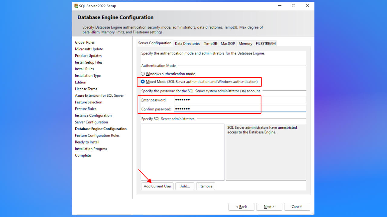This screenshot has width=387, height=217.
Task: Close the SQL Server Setup window
Action: coord(307,6)
